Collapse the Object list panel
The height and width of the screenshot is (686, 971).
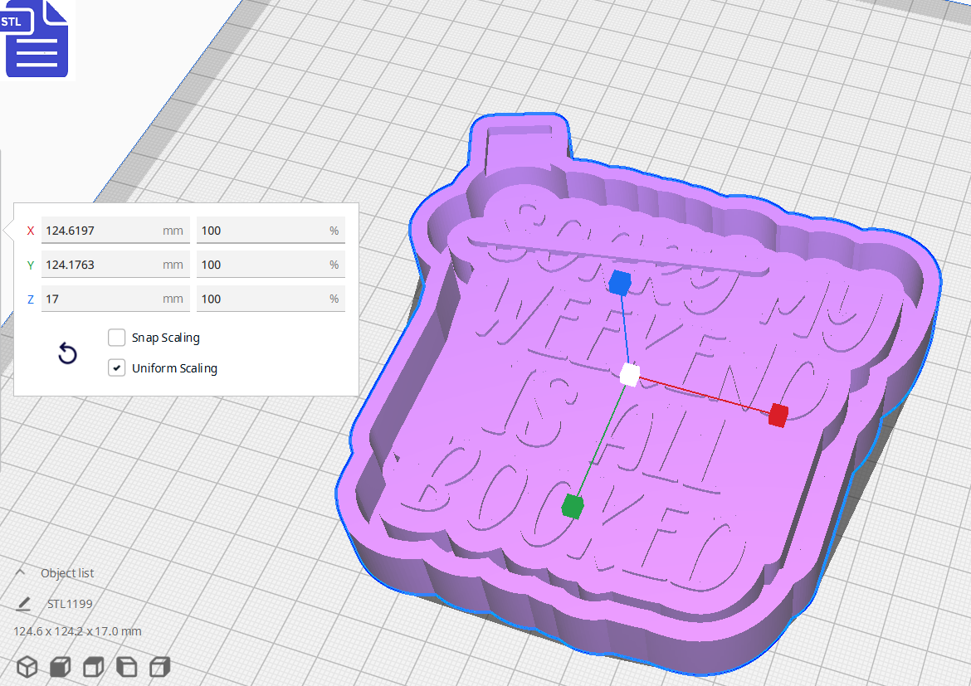coord(22,572)
